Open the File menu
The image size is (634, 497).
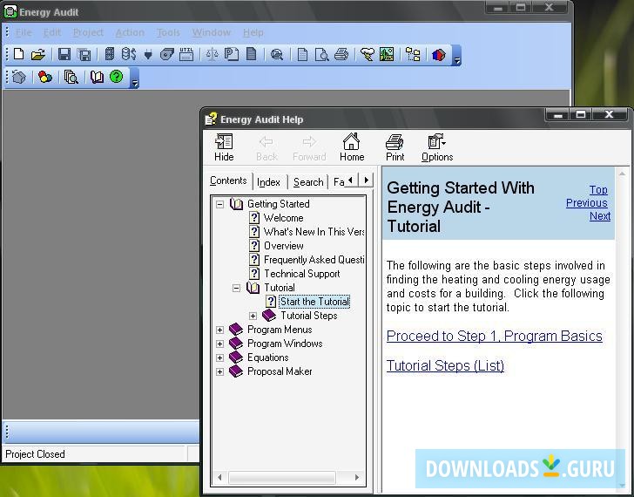24,32
